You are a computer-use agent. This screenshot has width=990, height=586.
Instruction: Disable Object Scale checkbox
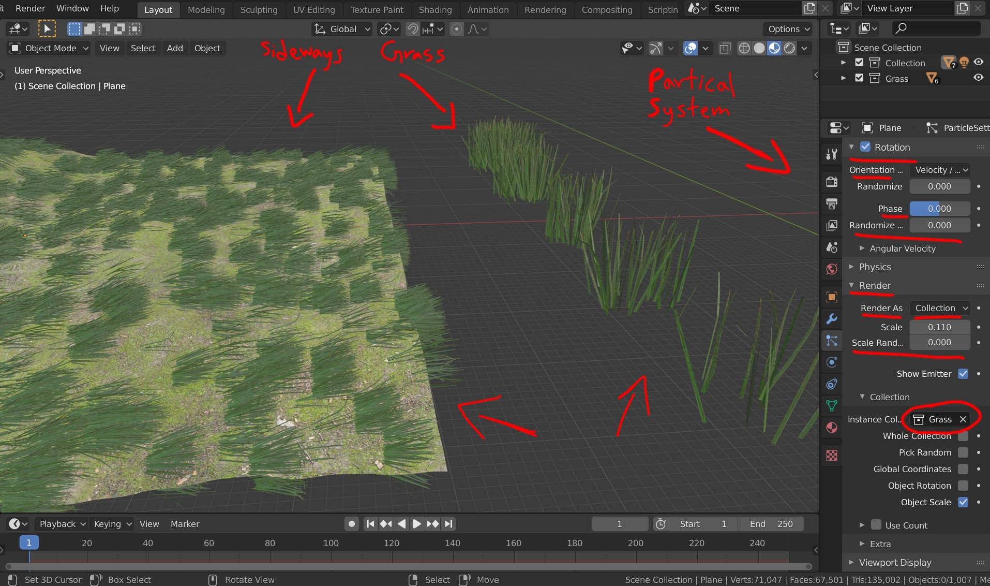(x=963, y=502)
